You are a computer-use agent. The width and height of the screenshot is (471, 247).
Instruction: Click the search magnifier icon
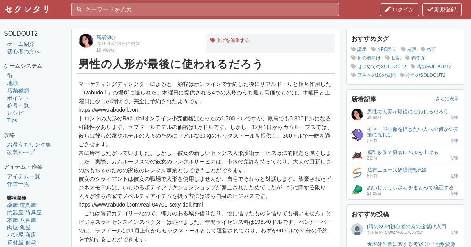pos(79,9)
